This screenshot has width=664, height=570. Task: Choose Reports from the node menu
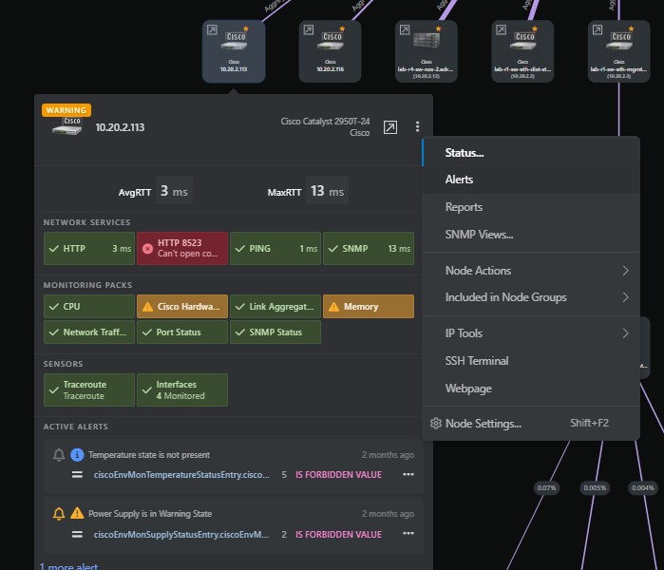click(x=531, y=207)
